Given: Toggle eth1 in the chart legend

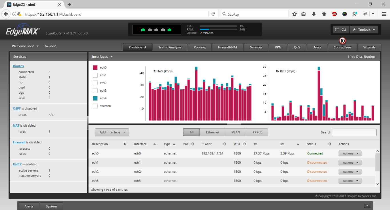Looking at the screenshot, I should point(95,75).
